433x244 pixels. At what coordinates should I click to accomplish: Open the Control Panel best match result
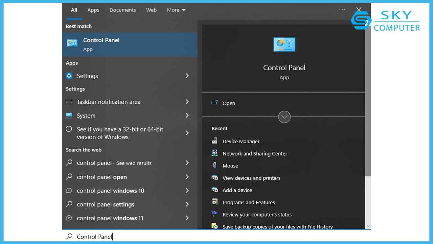point(130,44)
